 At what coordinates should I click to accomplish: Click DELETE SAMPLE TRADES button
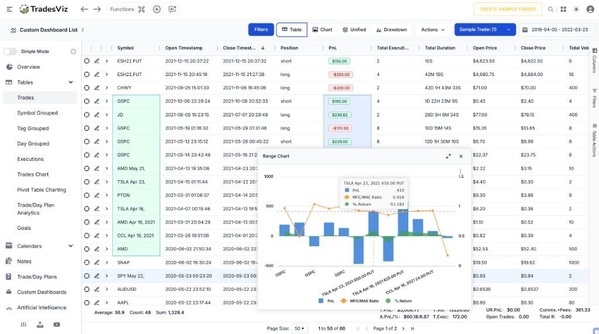508,9
